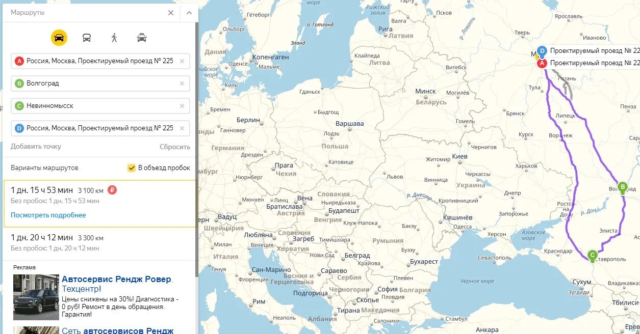Click Анкара city label on map
Screen dimensions: 640x334
click(x=487, y=330)
